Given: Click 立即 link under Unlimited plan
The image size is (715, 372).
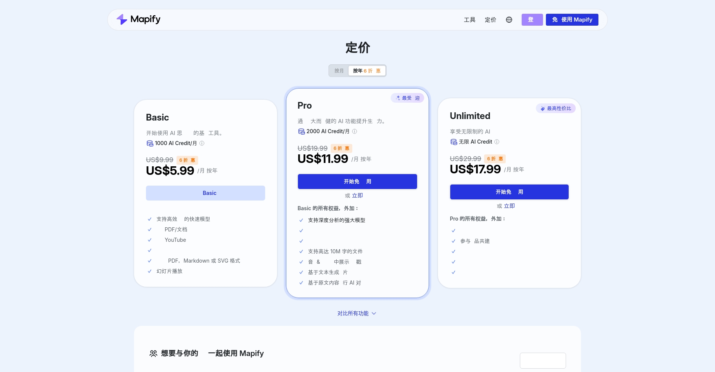Looking at the screenshot, I should (x=509, y=206).
